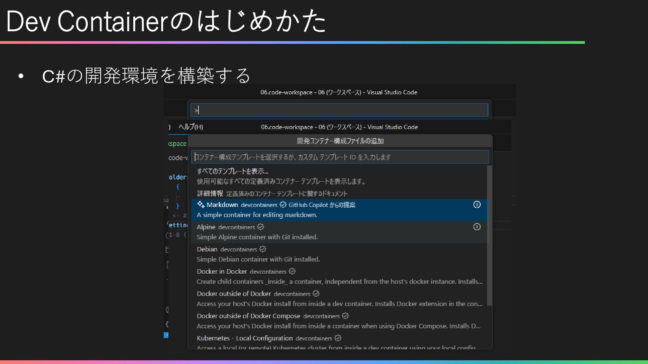Choose Docker outside of Docker Compose template
Image resolution: width=648 pixels, height=364 pixels.
tap(339, 321)
